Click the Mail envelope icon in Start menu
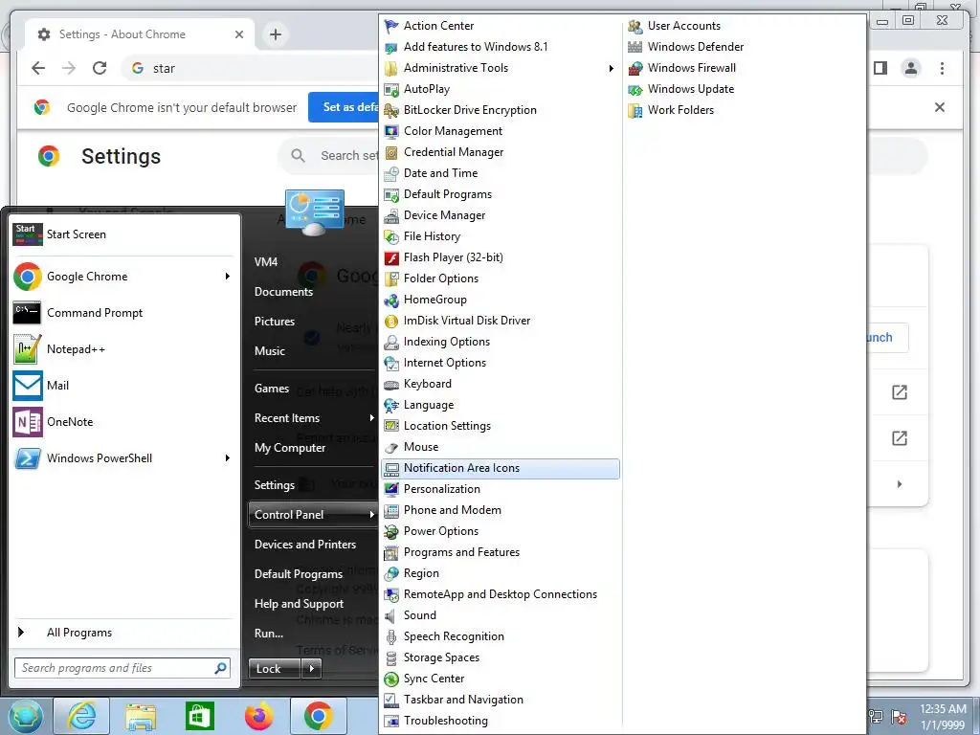The height and width of the screenshot is (735, 980). (x=28, y=386)
